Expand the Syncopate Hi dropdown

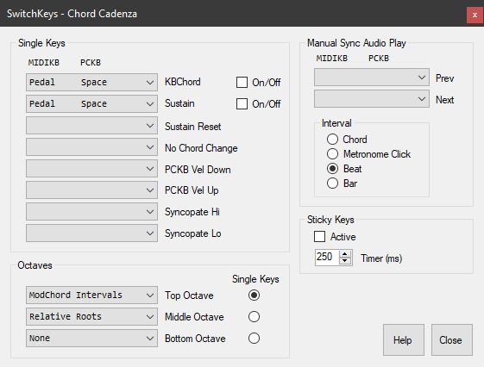click(x=91, y=212)
